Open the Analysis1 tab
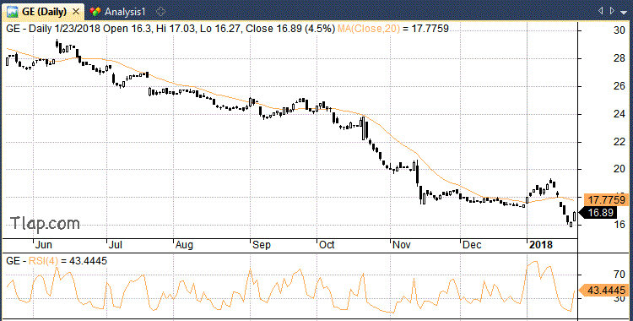 click(x=124, y=12)
